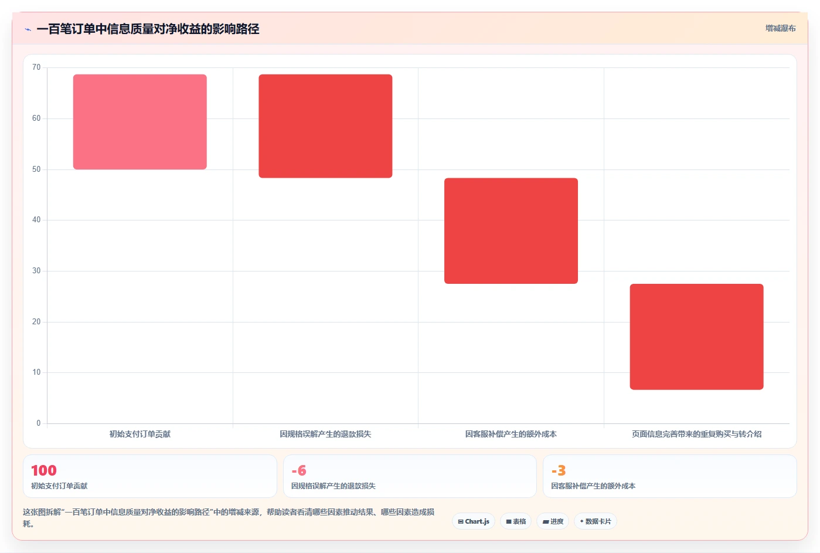Click the icon inside the 数据卡片 chip
Screen dimensions: 820x553
click(x=581, y=521)
